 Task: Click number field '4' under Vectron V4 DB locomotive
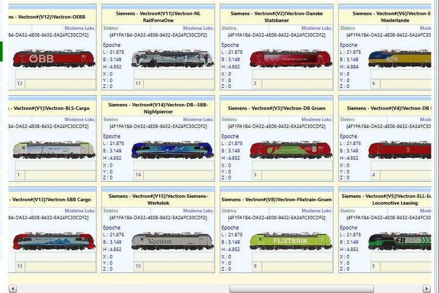pyautogui.click(x=375, y=175)
